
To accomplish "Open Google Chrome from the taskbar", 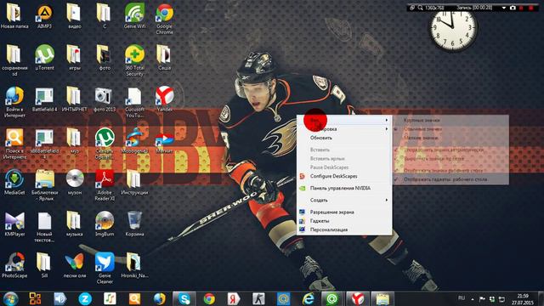I will pos(209,298).
